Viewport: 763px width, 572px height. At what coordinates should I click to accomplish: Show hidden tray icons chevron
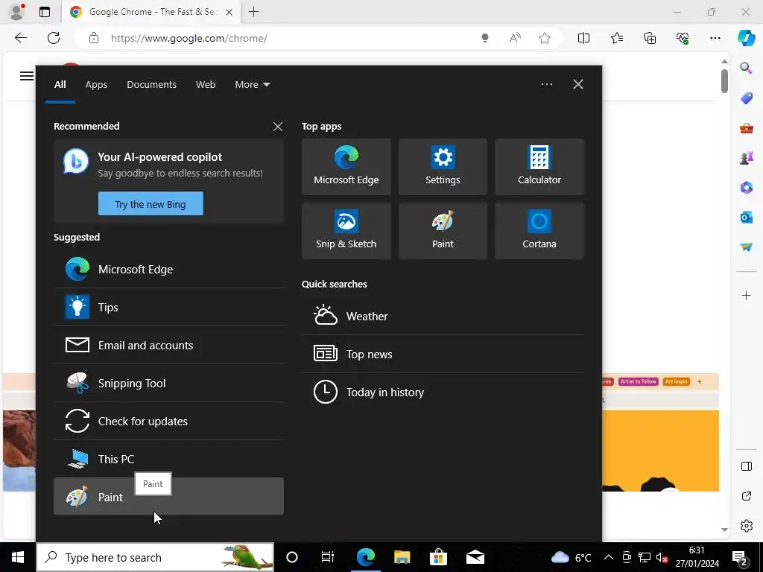(608, 557)
